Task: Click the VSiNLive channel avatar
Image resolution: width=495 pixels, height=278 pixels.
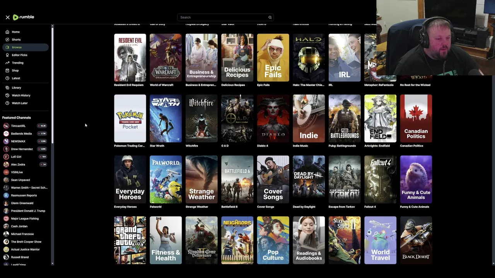Action: point(6,172)
